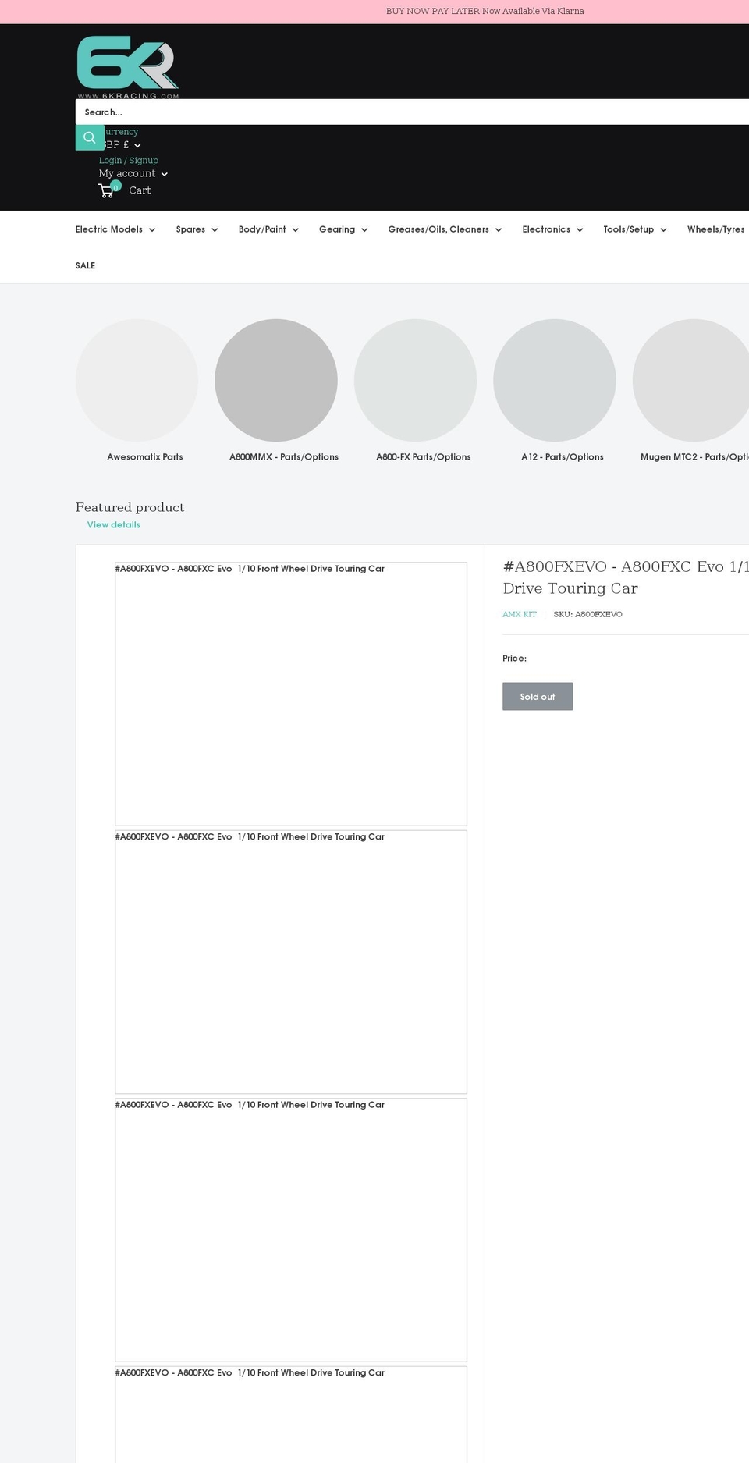Screen dimensions: 749x1463
Task: Click the Klarna announcement banner text
Action: tap(485, 11)
